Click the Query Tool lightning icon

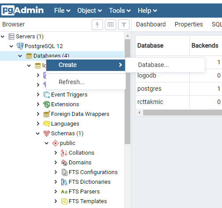coord(97,25)
